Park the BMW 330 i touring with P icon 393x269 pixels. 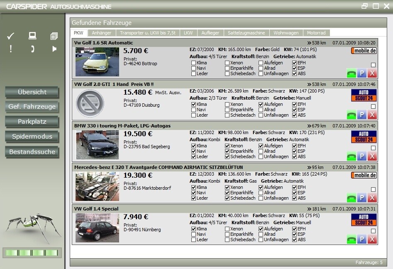tap(362, 156)
